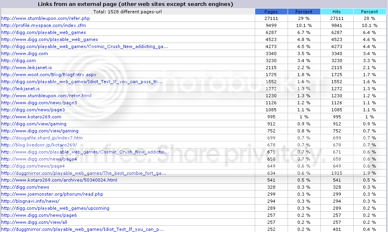Screen dimensions: 388x232
Task: Open the dougafile.shard.jp/index7.htm link
Action: (42, 138)
